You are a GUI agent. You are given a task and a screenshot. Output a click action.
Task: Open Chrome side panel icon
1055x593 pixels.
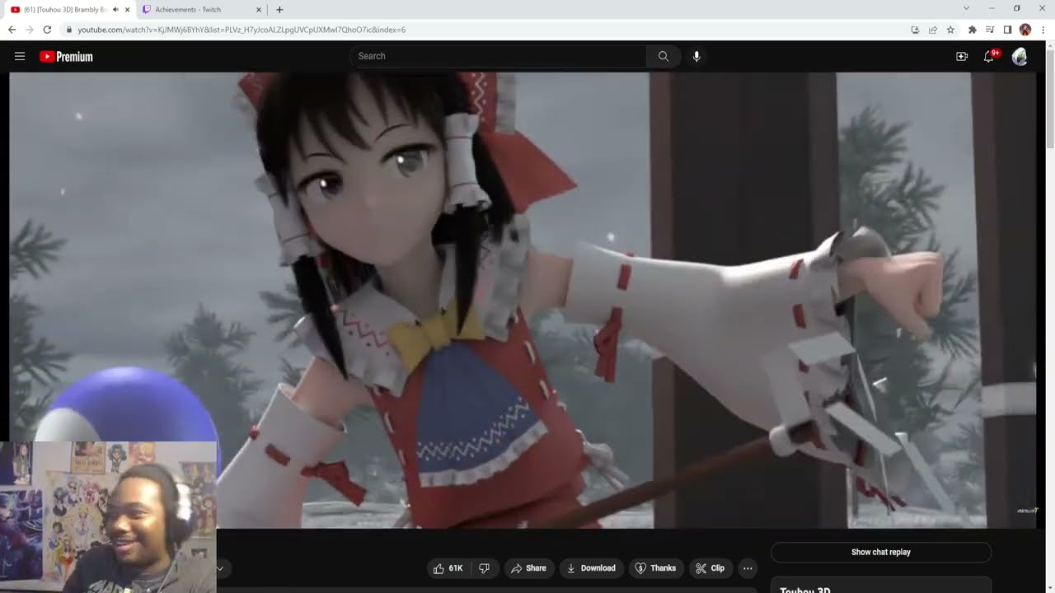[1007, 30]
